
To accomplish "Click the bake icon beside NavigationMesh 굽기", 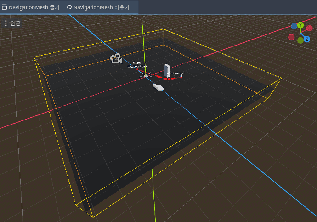I will point(4,7).
